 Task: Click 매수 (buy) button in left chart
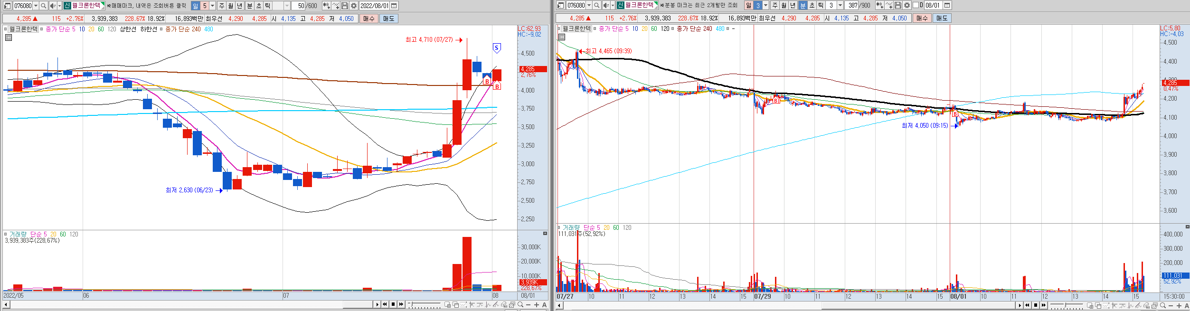click(369, 19)
